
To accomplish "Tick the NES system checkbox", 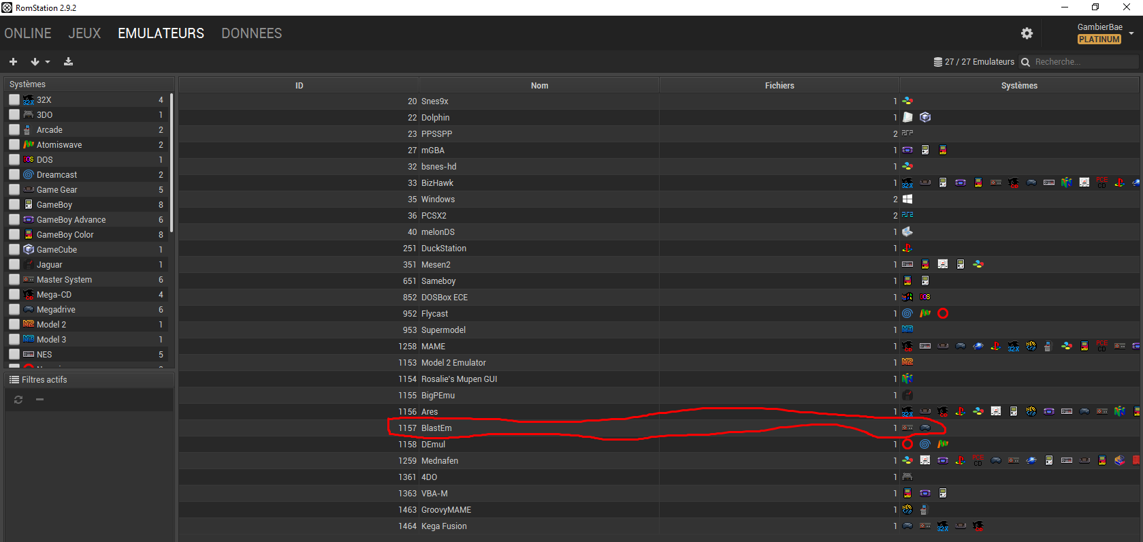I will 14,354.
